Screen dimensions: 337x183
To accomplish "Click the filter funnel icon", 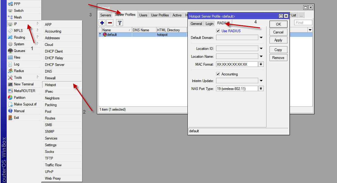I will coord(119,23).
